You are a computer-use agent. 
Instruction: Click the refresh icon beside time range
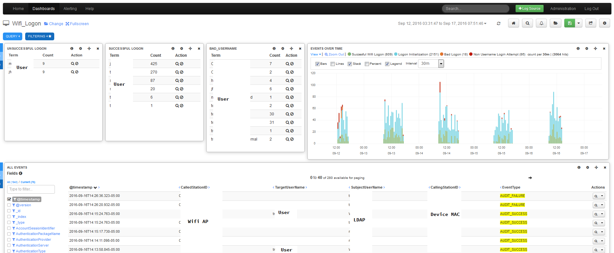pos(498,24)
